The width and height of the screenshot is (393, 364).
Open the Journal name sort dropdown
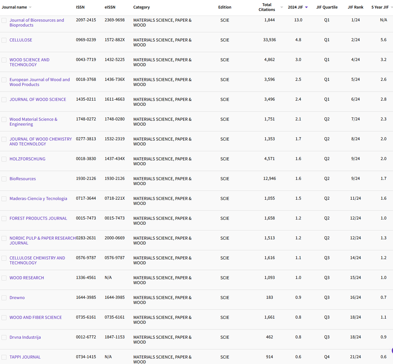pyautogui.click(x=30, y=7)
